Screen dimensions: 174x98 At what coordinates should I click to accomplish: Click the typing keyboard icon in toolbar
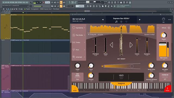[52, 6]
